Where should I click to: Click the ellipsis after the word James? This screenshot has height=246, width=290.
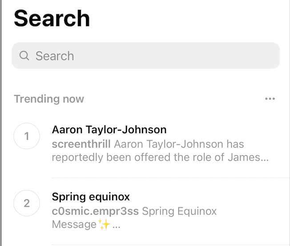pos(264,159)
